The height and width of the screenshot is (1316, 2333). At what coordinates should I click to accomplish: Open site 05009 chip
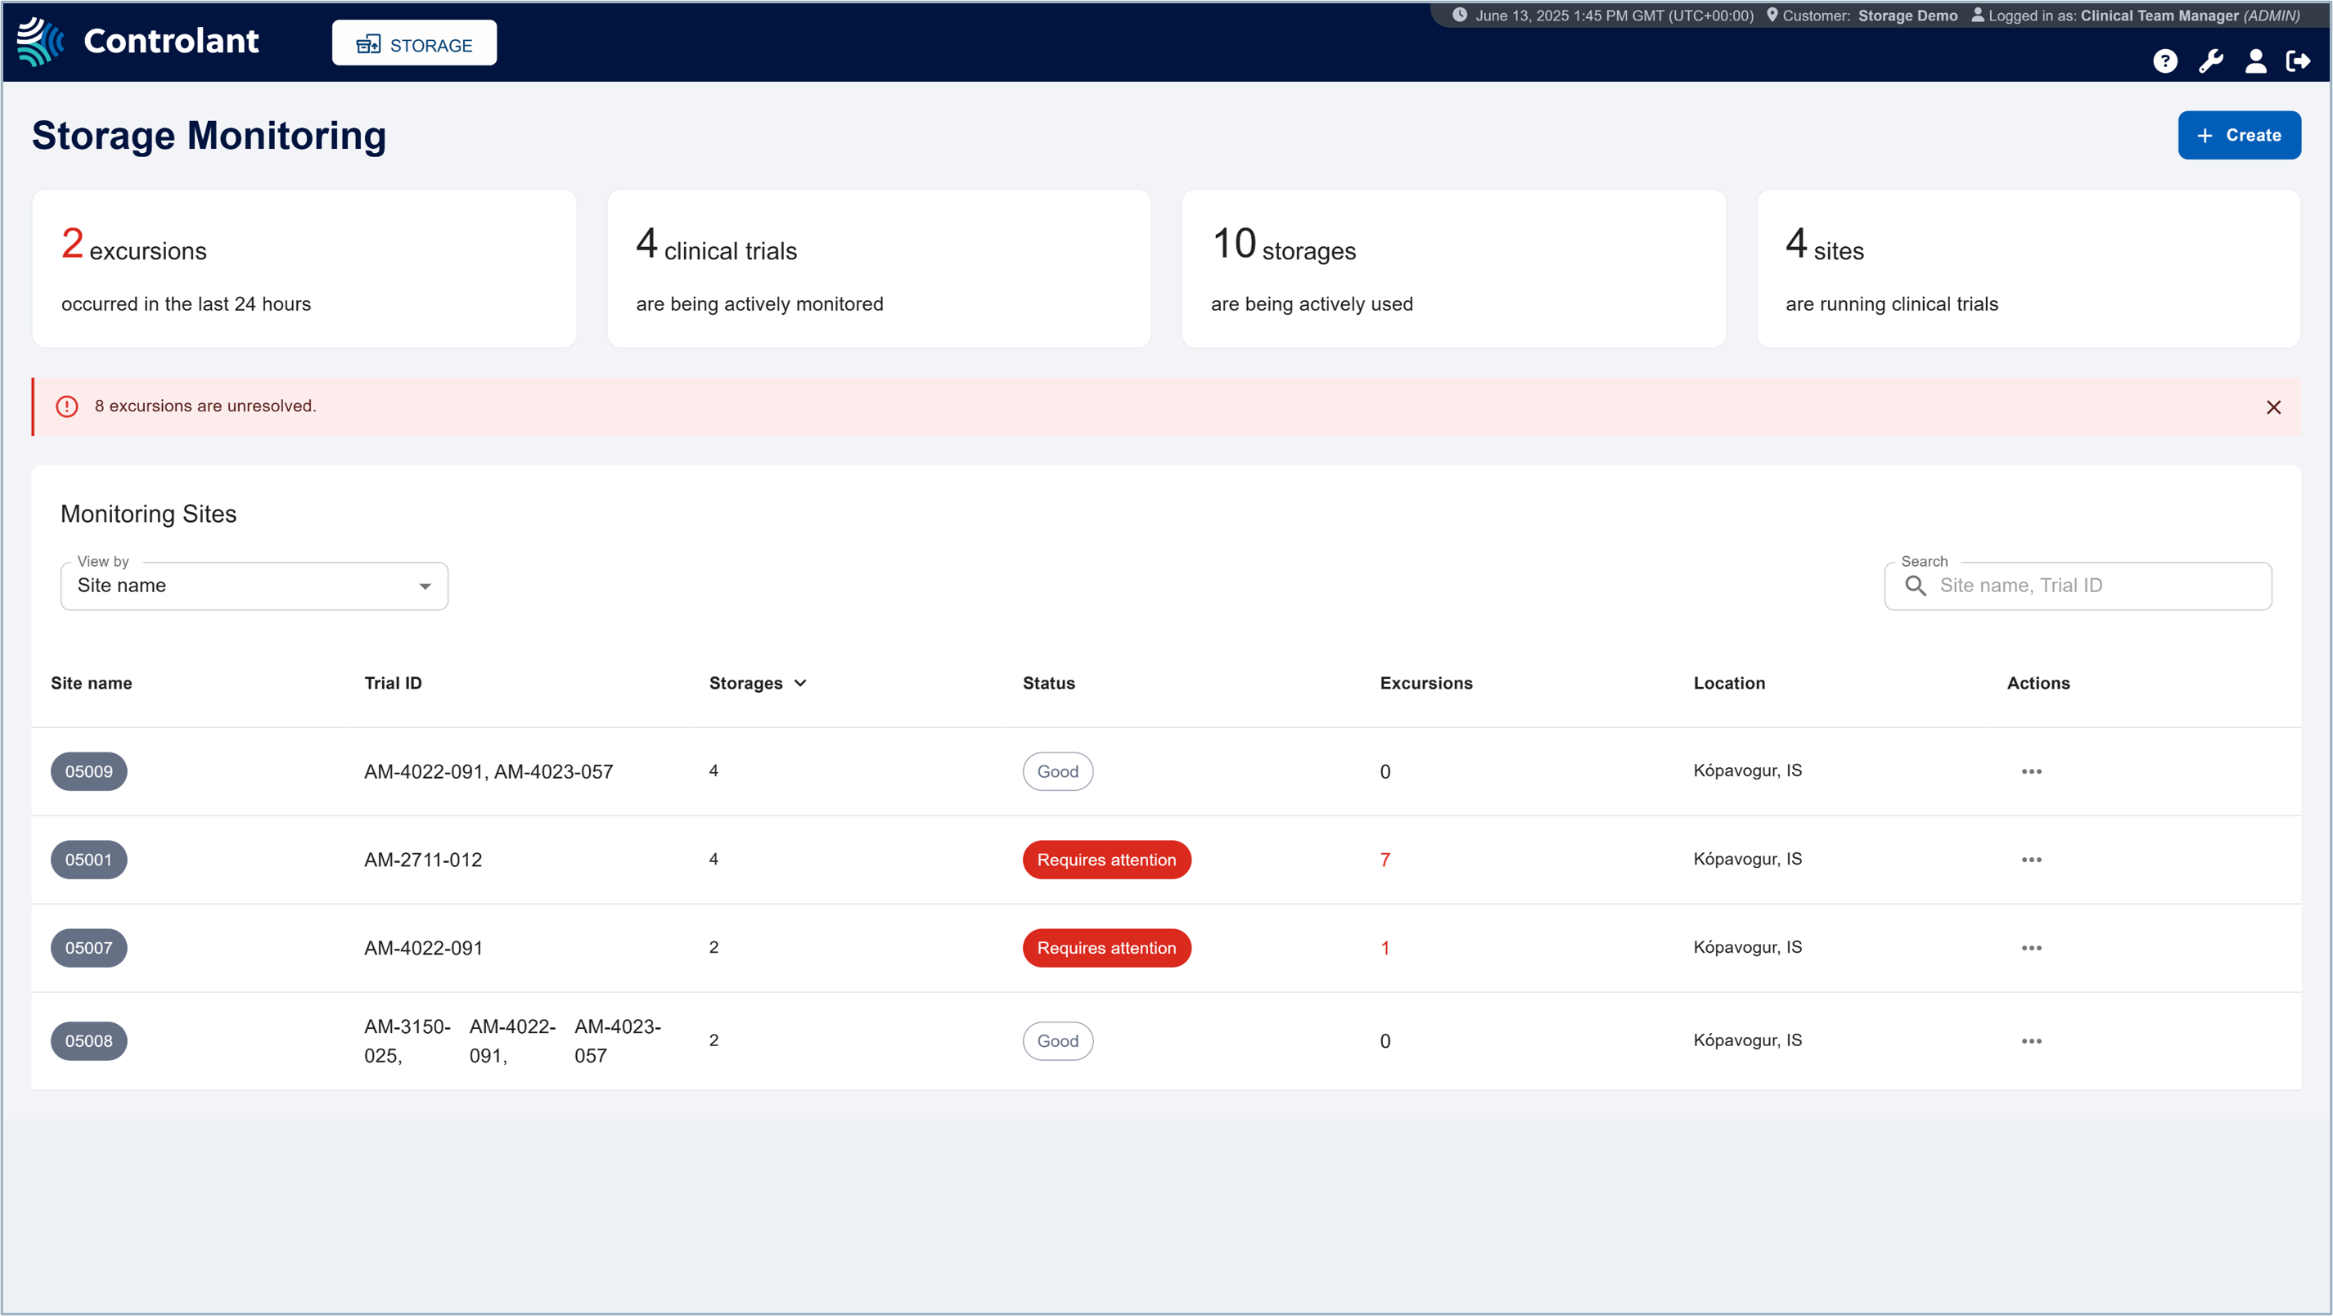pos(88,771)
